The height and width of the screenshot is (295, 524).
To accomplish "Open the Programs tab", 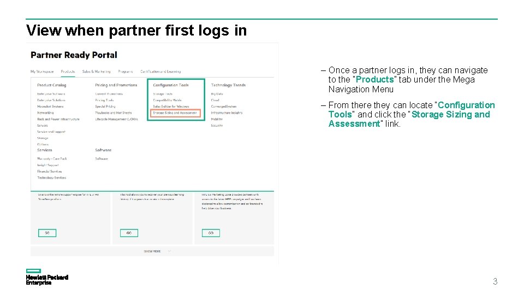I will pyautogui.click(x=126, y=72).
